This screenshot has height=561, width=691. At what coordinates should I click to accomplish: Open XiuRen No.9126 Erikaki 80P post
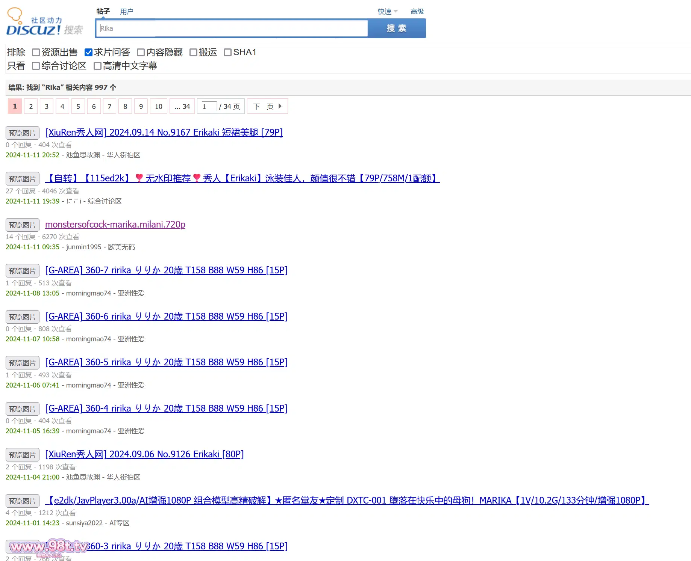(144, 454)
